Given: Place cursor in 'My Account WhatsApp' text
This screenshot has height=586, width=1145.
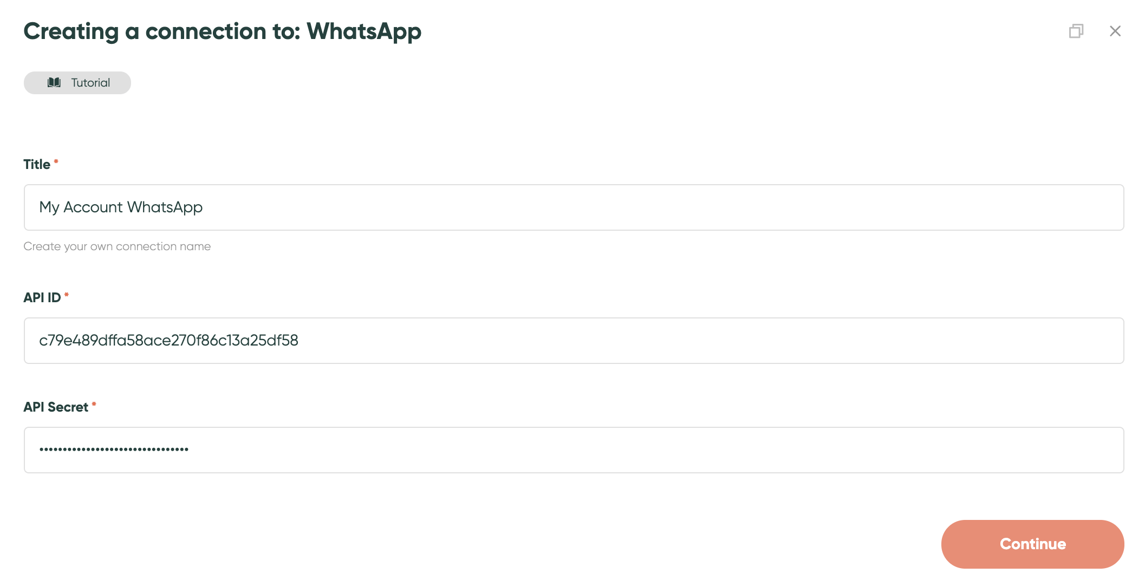Looking at the screenshot, I should coord(121,207).
